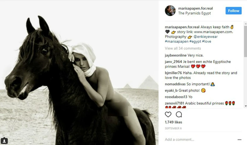The height and width of the screenshot is (145, 247).
Task: View who liked via 1,749 likes
Action: point(174,122)
